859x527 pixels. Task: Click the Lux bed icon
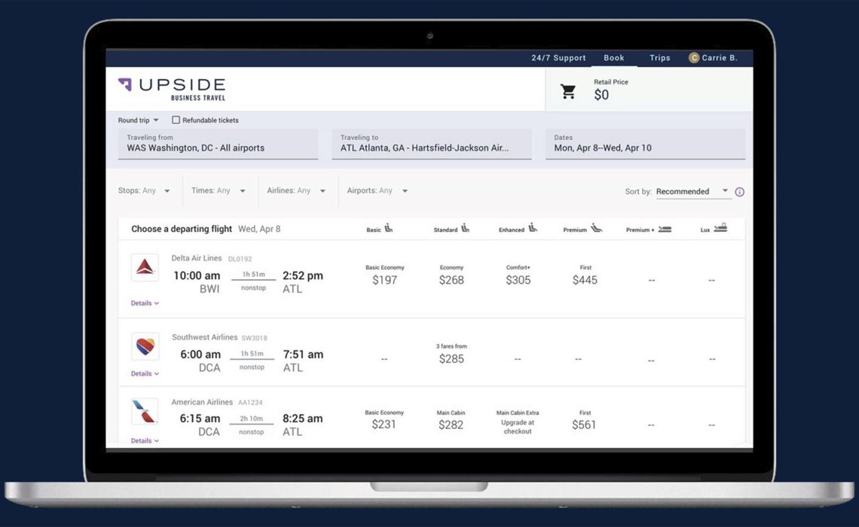click(x=720, y=227)
